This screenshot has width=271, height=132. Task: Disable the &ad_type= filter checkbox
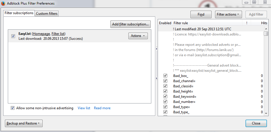tap(165, 107)
